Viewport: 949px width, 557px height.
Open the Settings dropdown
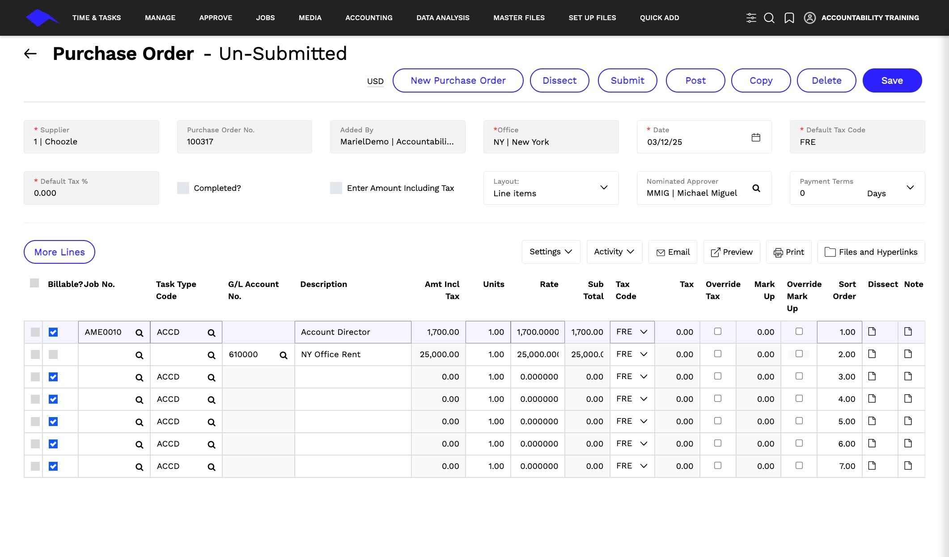click(x=551, y=252)
